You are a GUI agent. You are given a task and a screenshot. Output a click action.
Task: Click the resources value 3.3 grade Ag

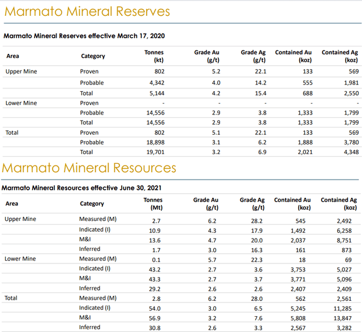point(258,328)
